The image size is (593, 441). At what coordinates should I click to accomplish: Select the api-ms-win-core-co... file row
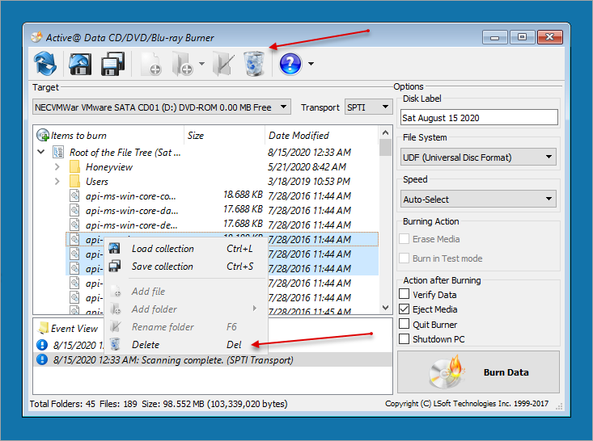pyautogui.click(x=222, y=195)
